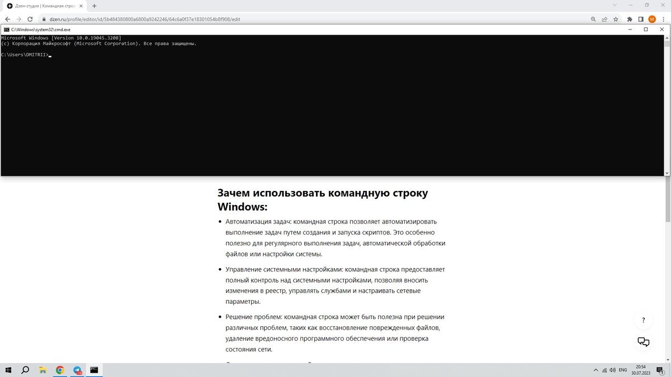Open the Windows Start menu

pos(8,370)
